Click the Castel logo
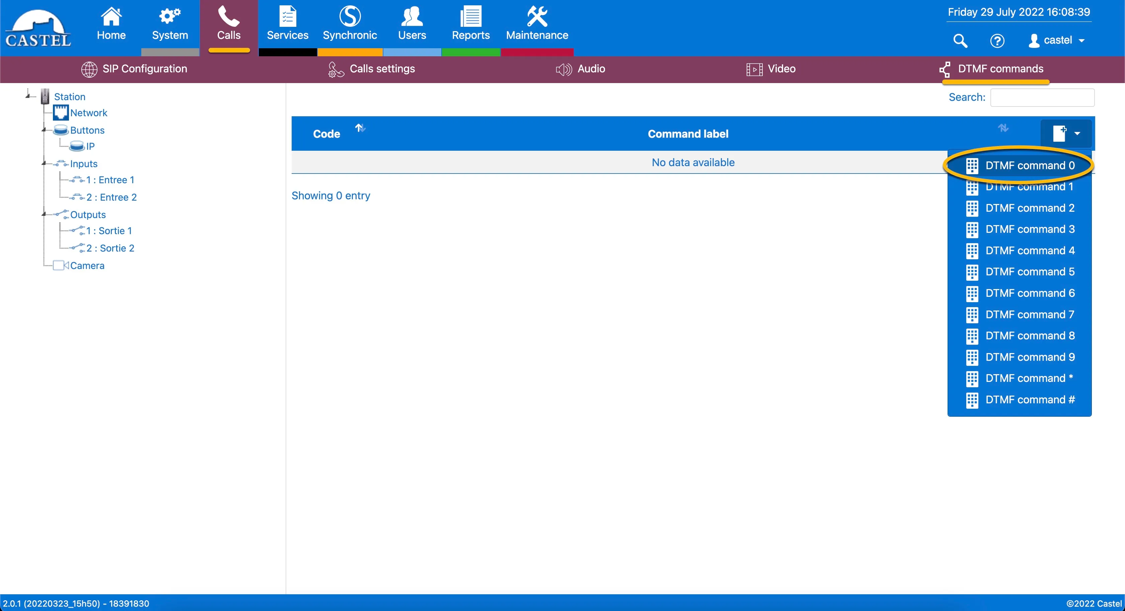The height and width of the screenshot is (611, 1125). pyautogui.click(x=38, y=28)
